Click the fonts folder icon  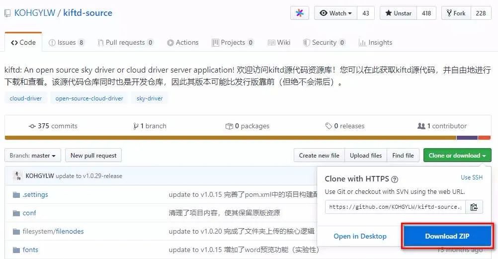tap(16, 250)
